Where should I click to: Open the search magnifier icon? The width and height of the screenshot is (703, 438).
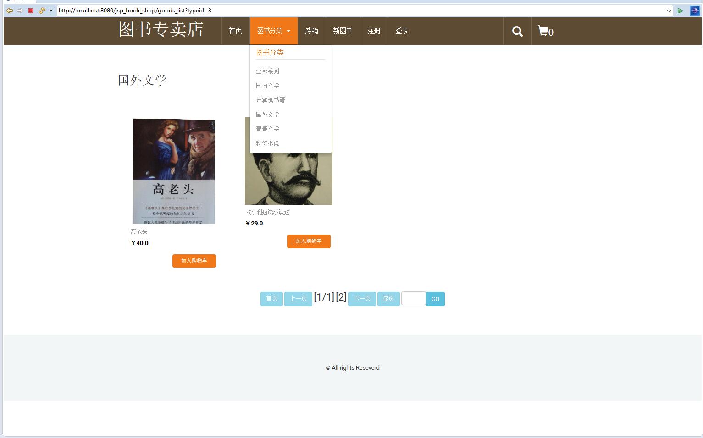[517, 31]
